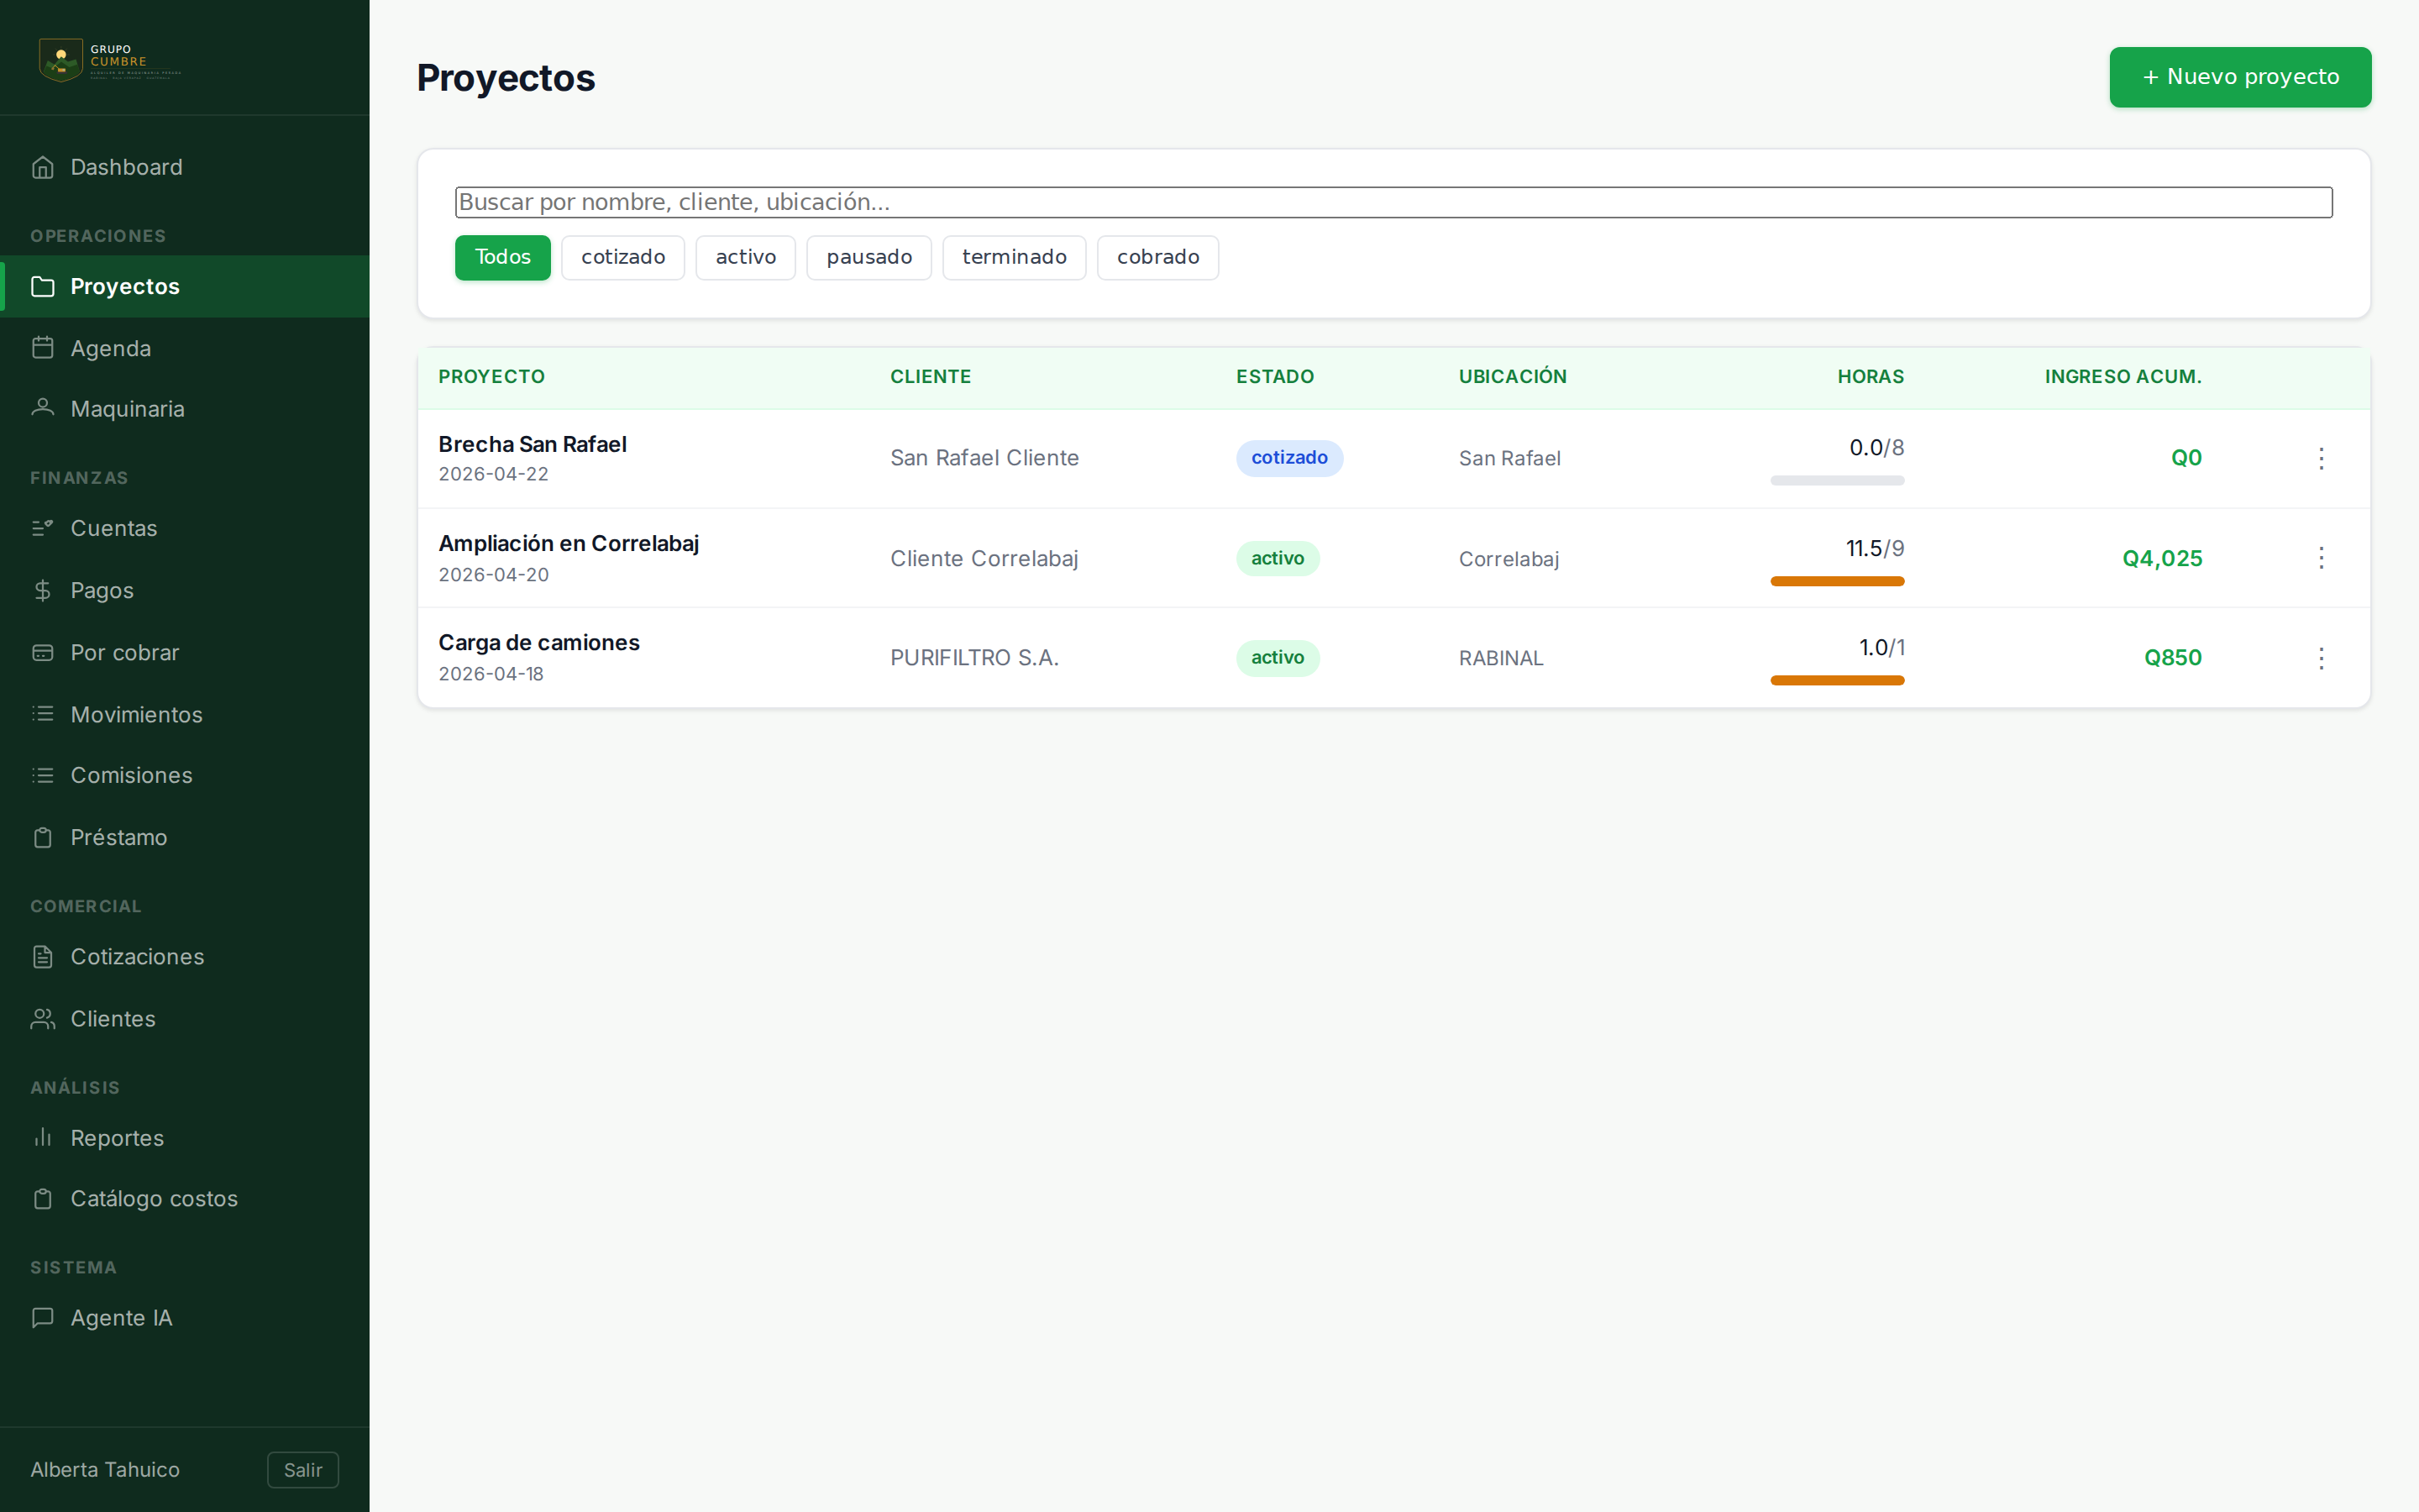Click the Nuevo proyecto button
This screenshot has height=1512, width=2419.
(x=2240, y=77)
